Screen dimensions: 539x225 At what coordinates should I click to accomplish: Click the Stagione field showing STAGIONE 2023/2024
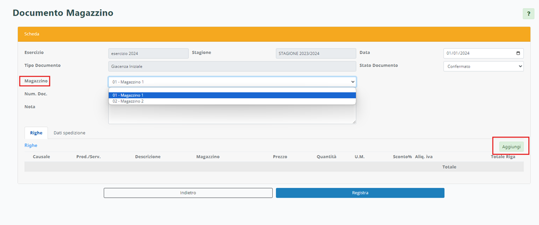pyautogui.click(x=315, y=53)
